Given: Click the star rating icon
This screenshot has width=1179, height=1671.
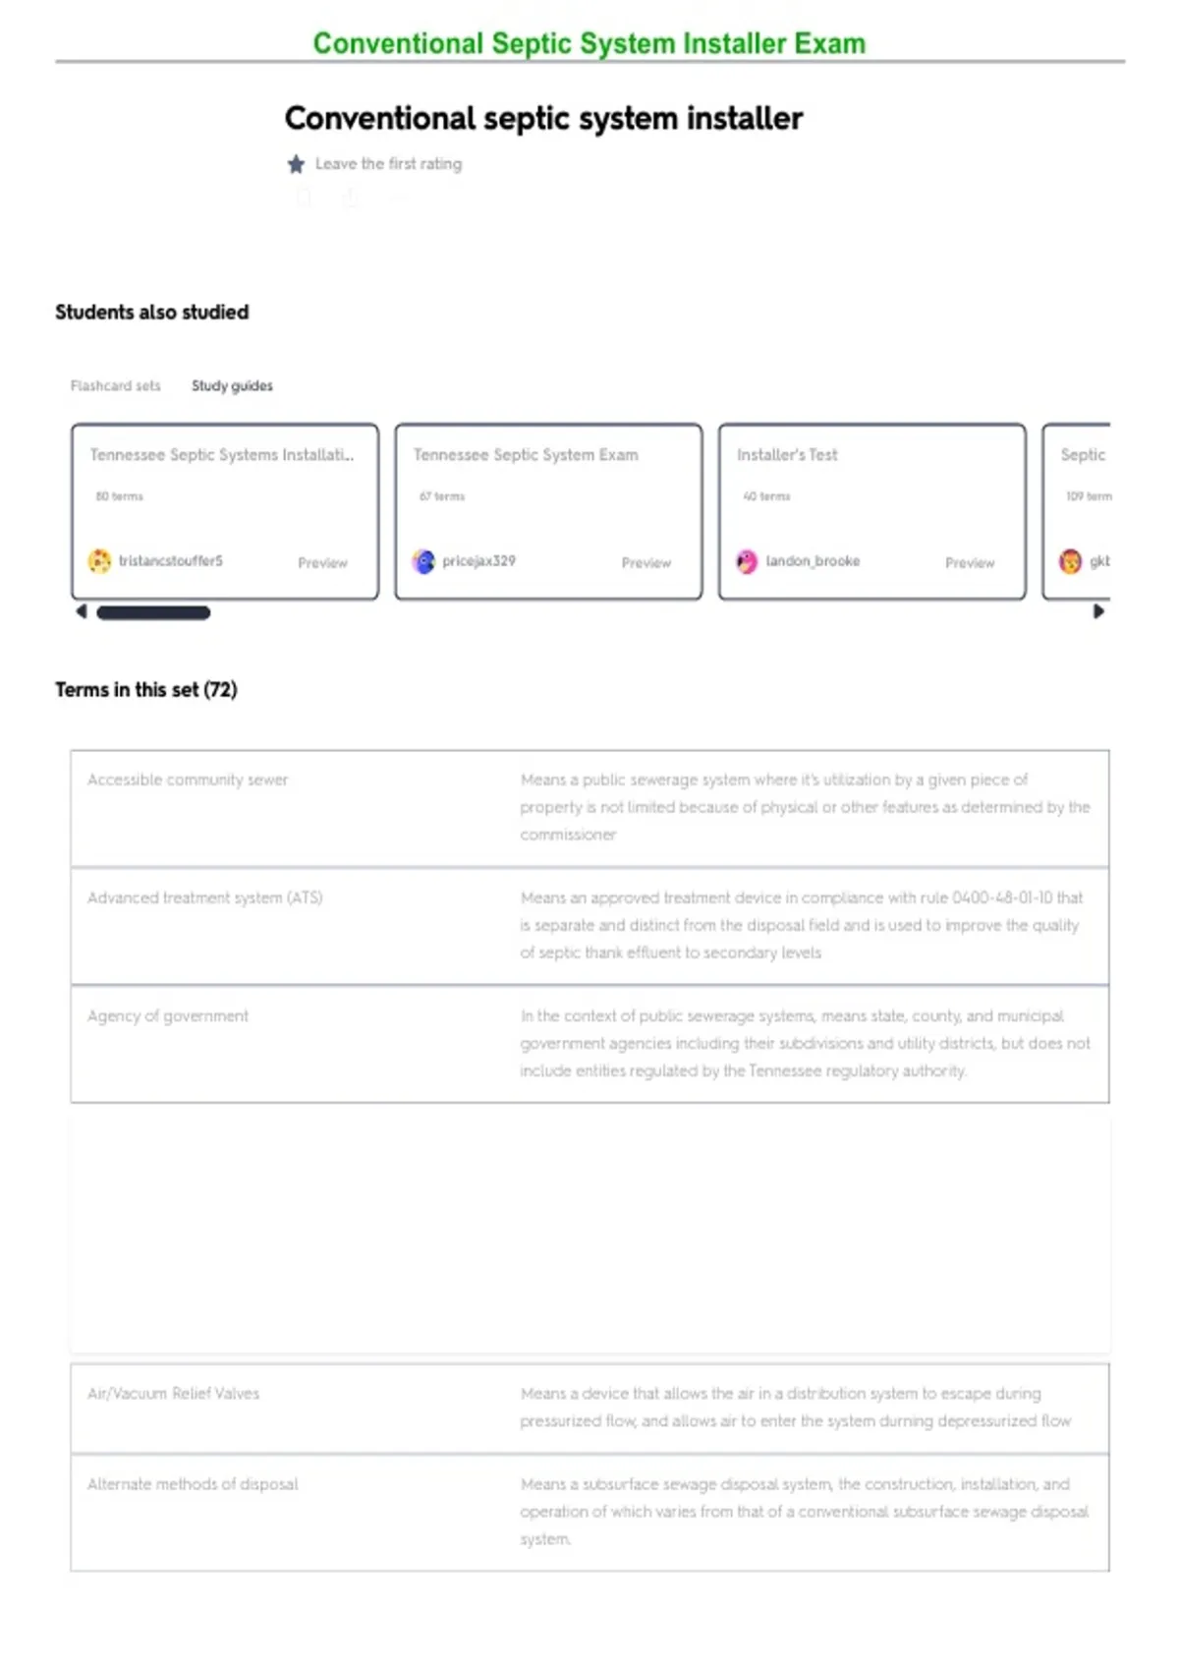Looking at the screenshot, I should pyautogui.click(x=296, y=164).
